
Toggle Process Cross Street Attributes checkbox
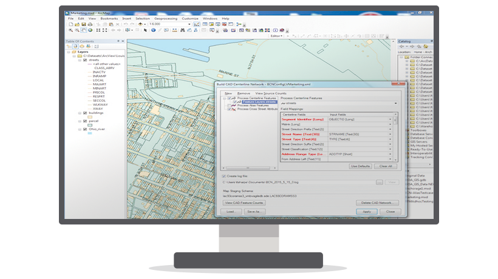(x=229, y=109)
